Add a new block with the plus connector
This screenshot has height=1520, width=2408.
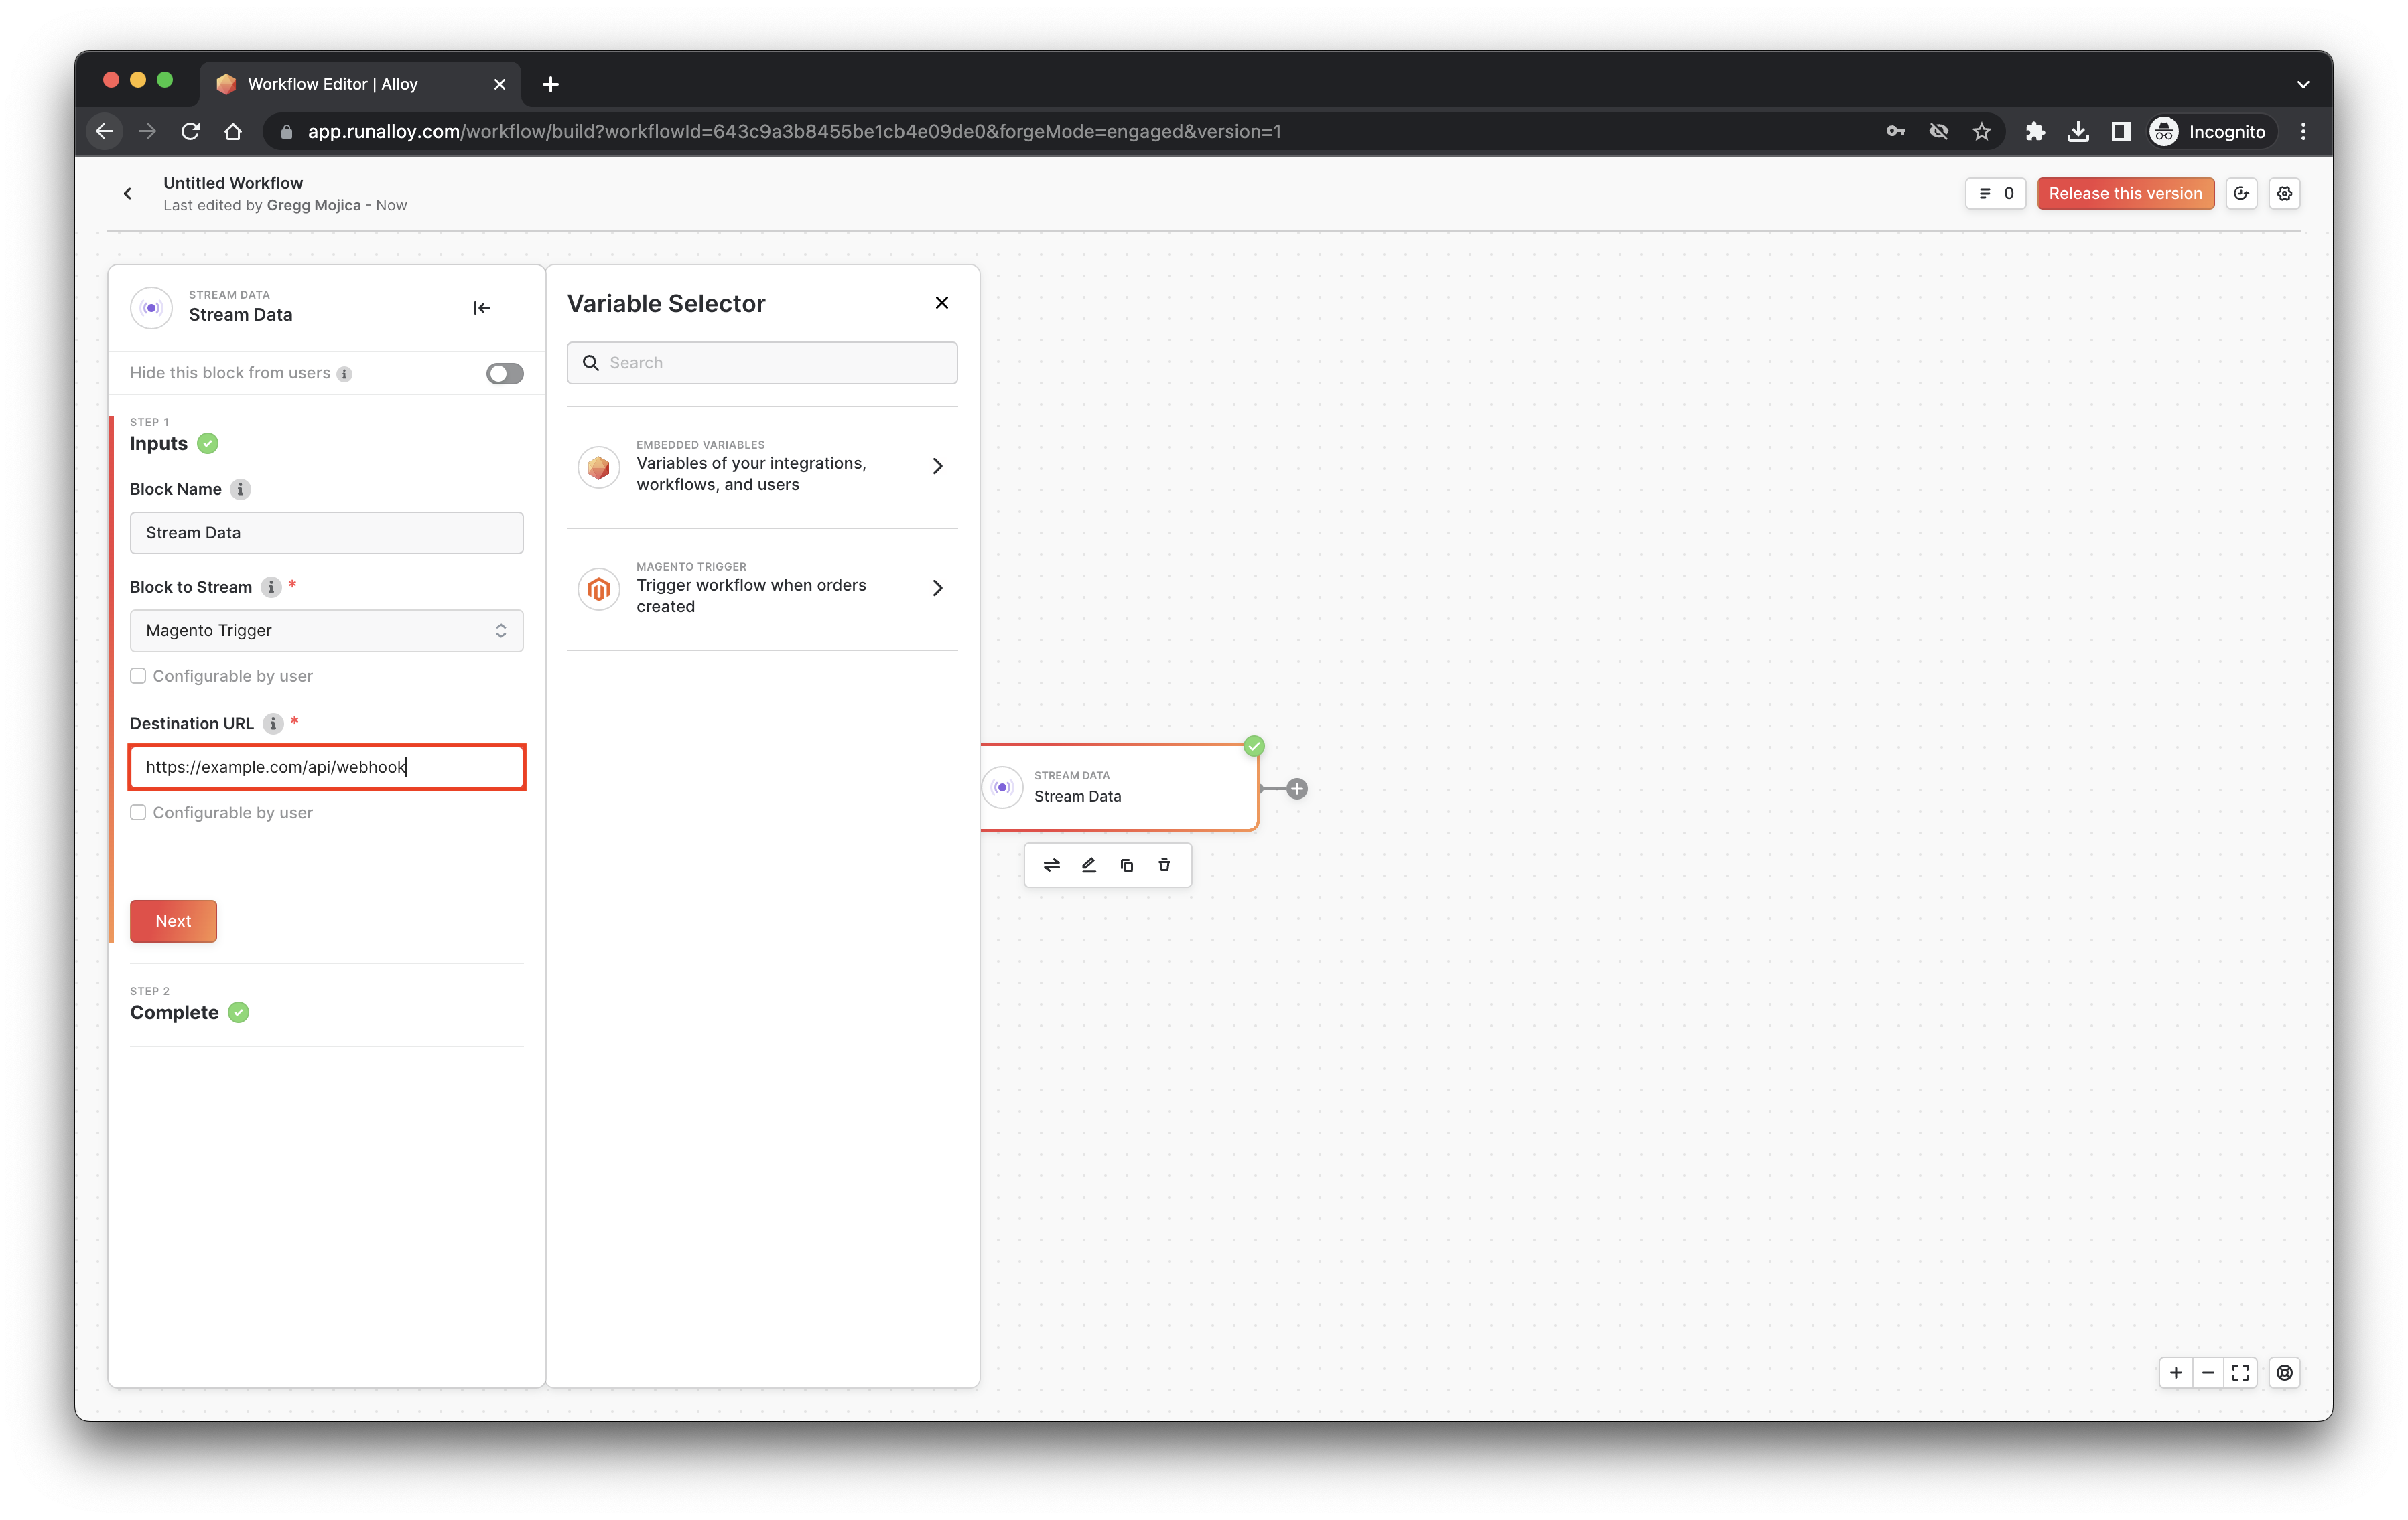click(1297, 789)
